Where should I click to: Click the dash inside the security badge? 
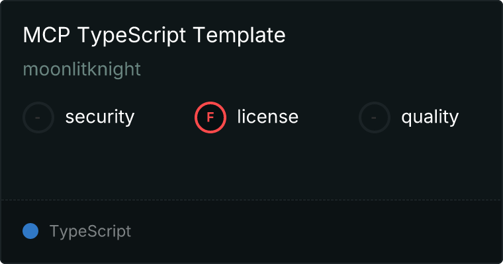(x=38, y=117)
